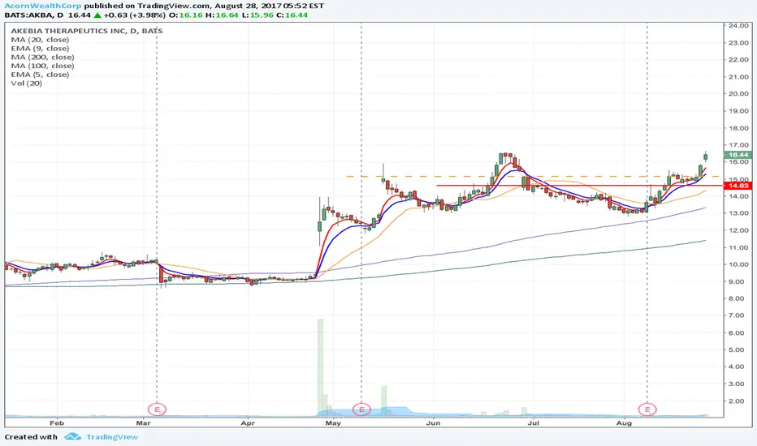Select the MA (100, close) legend entry
The height and width of the screenshot is (446, 757).
click(42, 66)
